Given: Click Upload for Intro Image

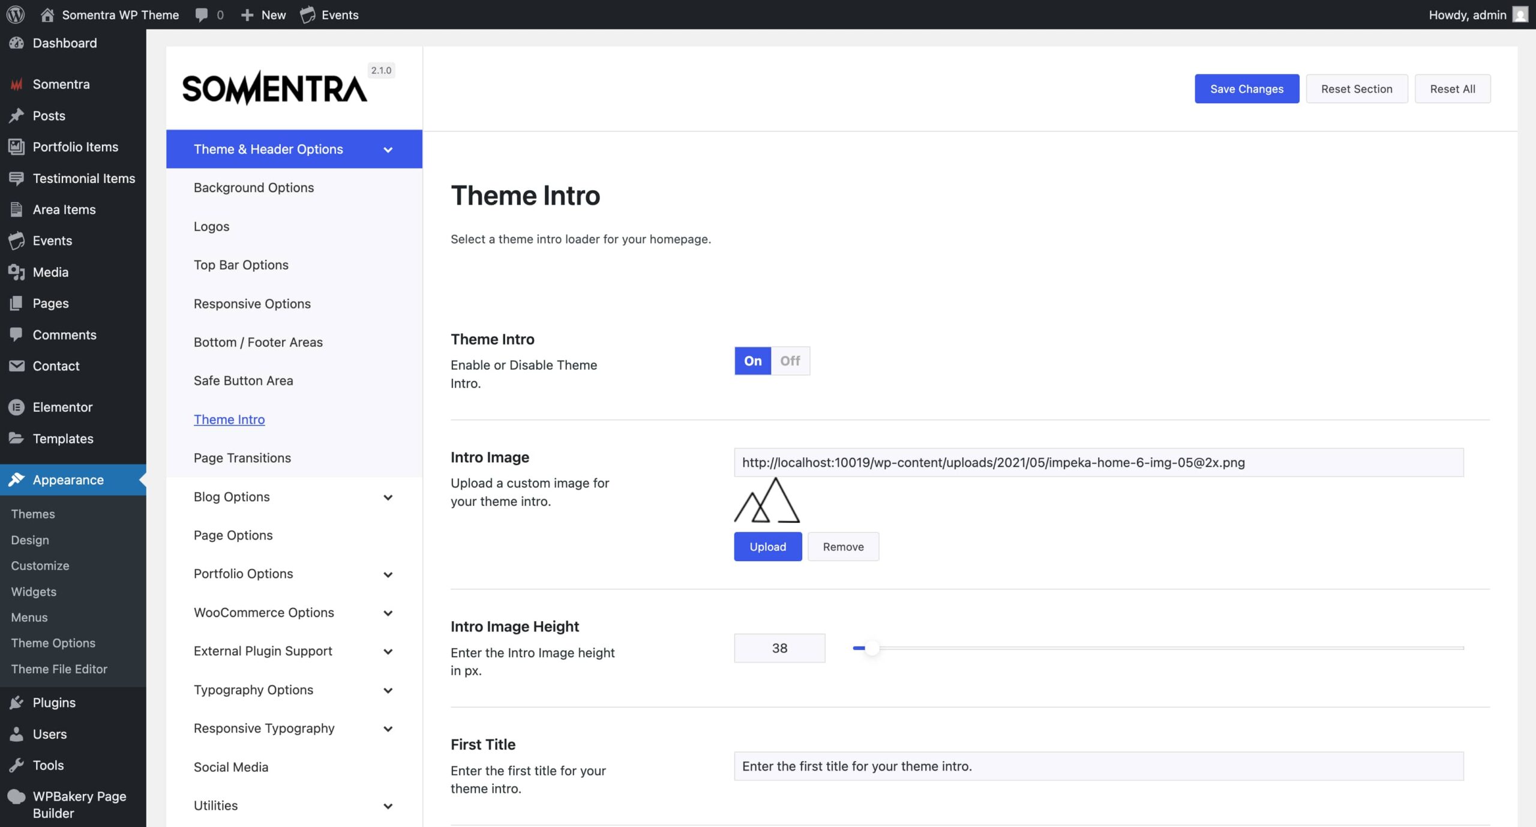Looking at the screenshot, I should pos(767,547).
